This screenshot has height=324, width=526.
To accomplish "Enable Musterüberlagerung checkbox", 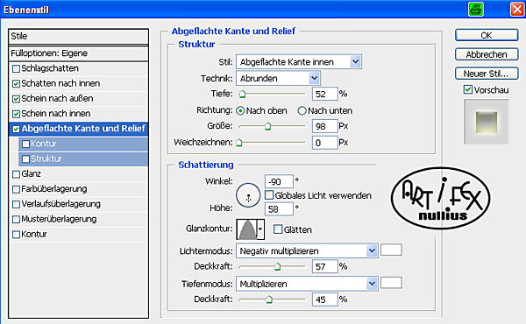I will pos(16,220).
